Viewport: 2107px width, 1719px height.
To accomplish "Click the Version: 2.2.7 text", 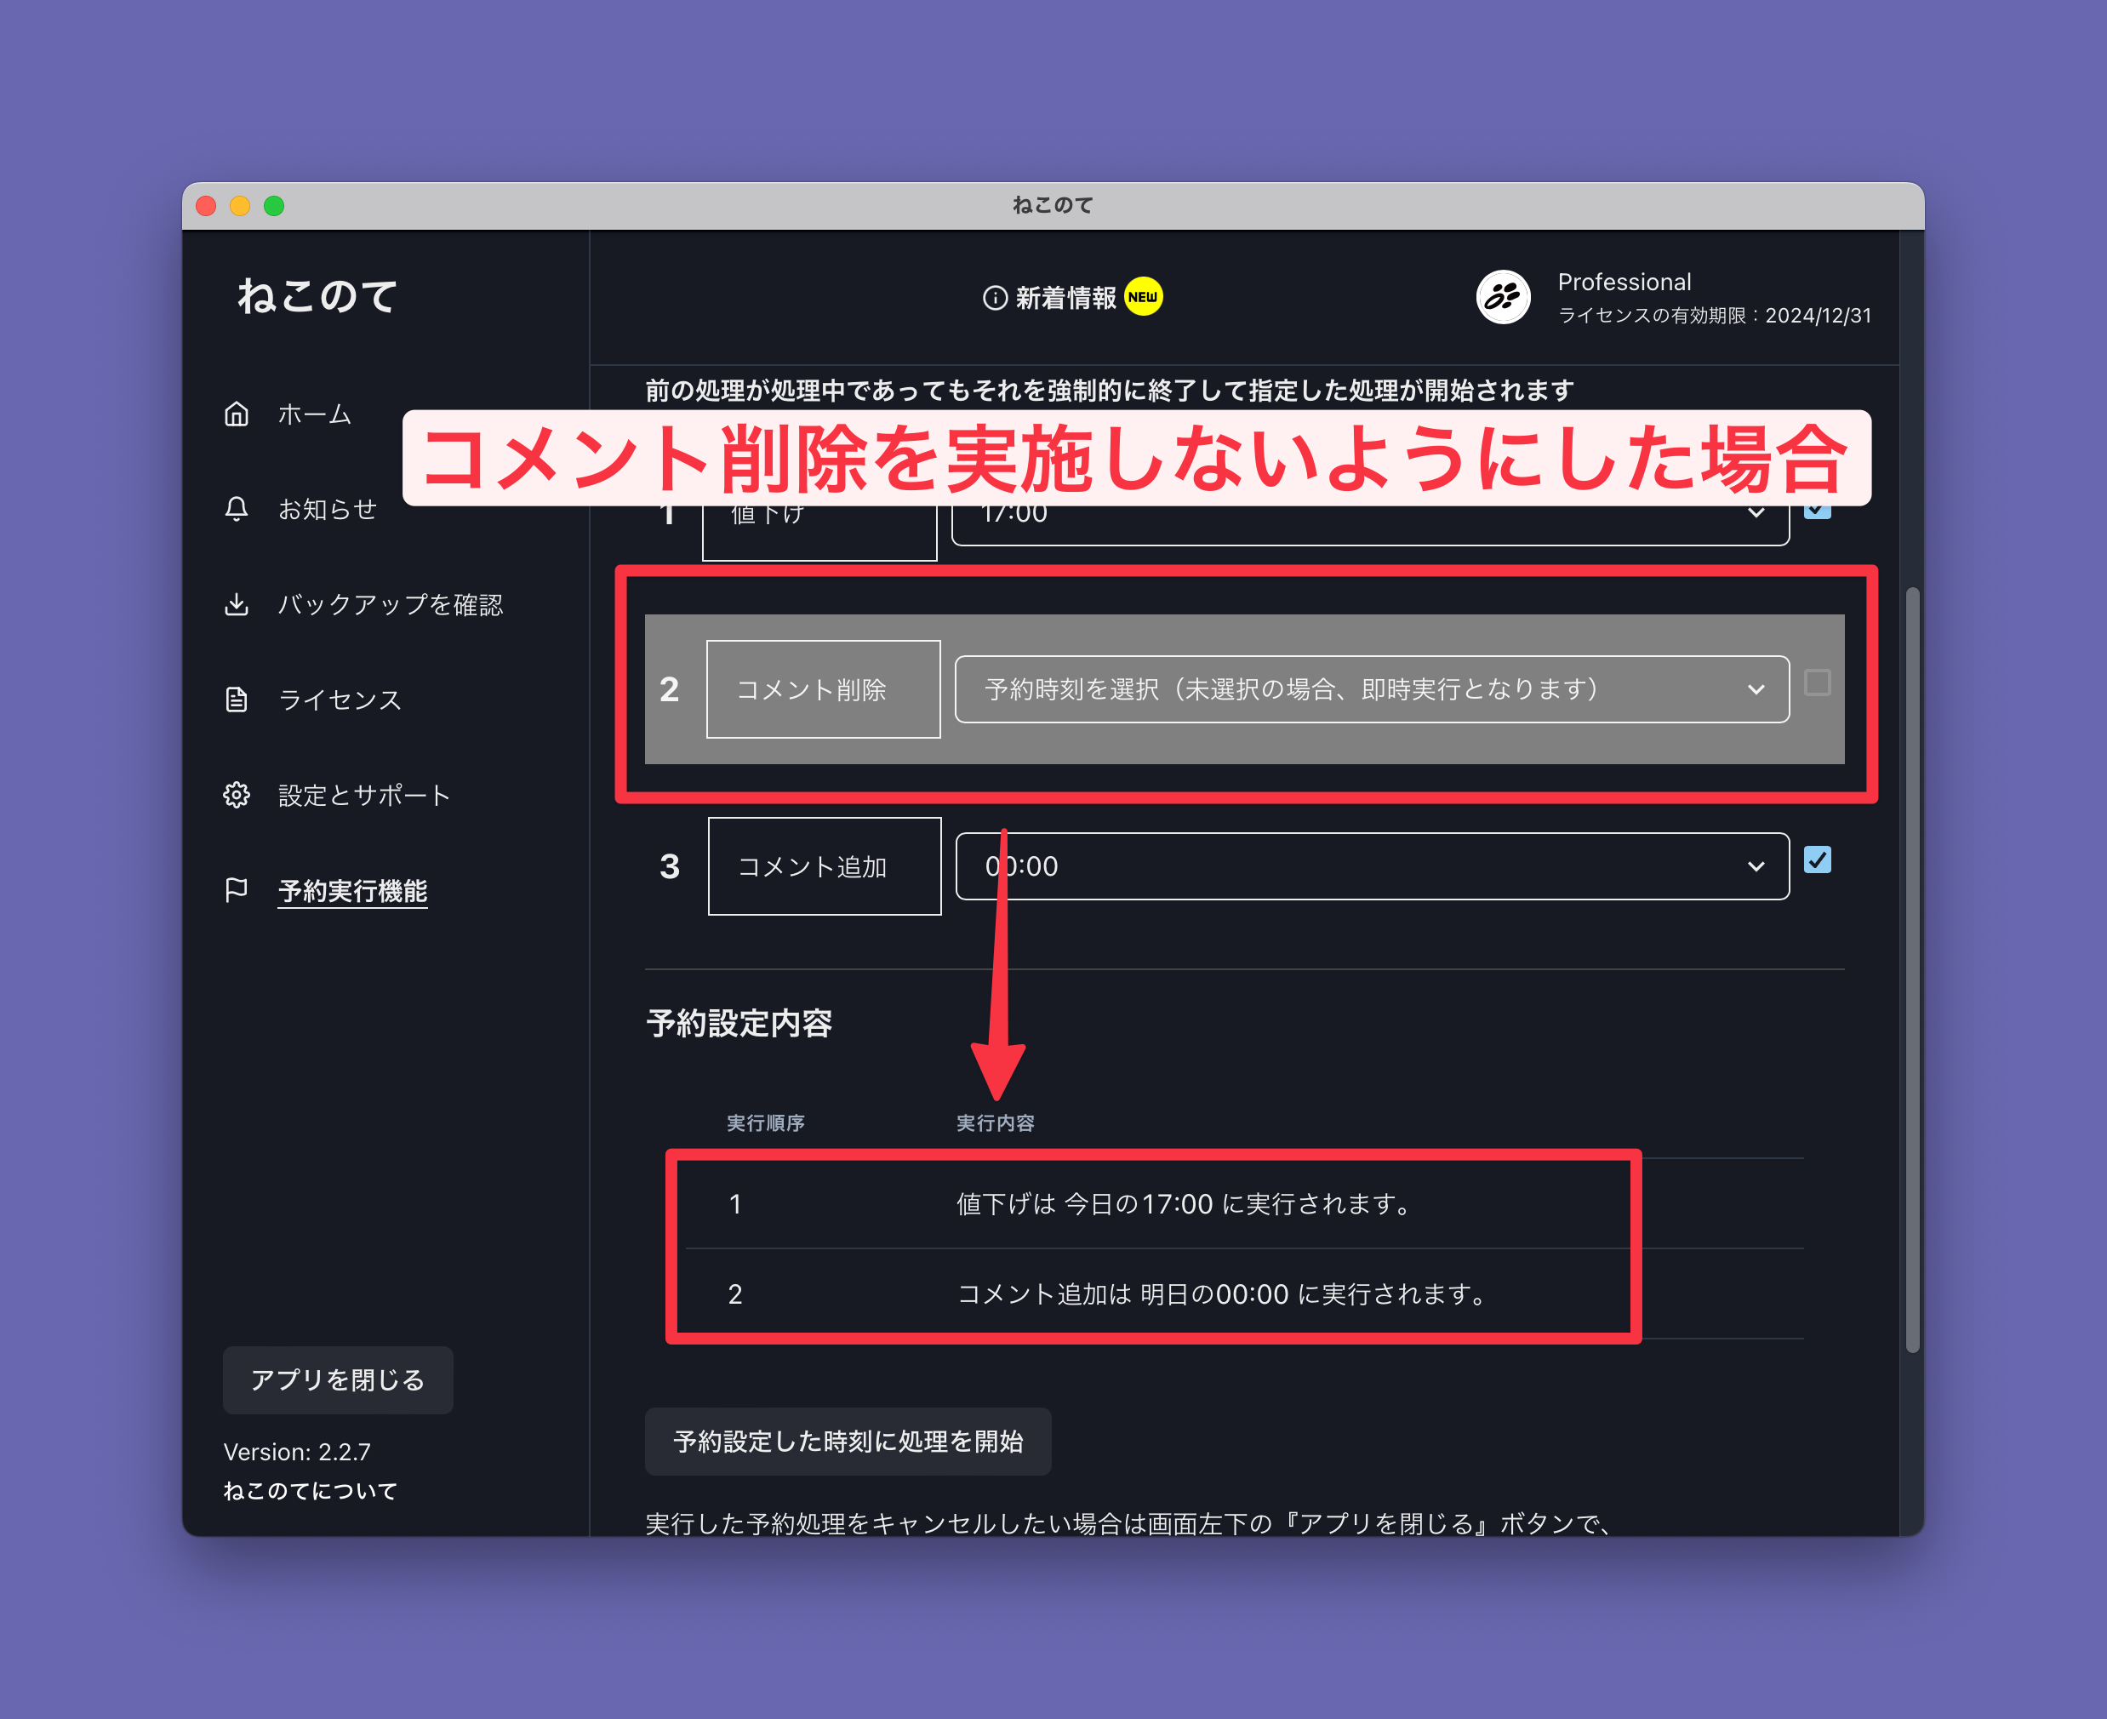I will (x=297, y=1452).
